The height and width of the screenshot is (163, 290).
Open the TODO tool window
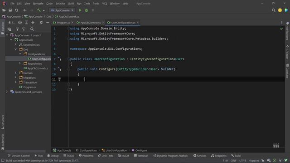pos(68,156)
